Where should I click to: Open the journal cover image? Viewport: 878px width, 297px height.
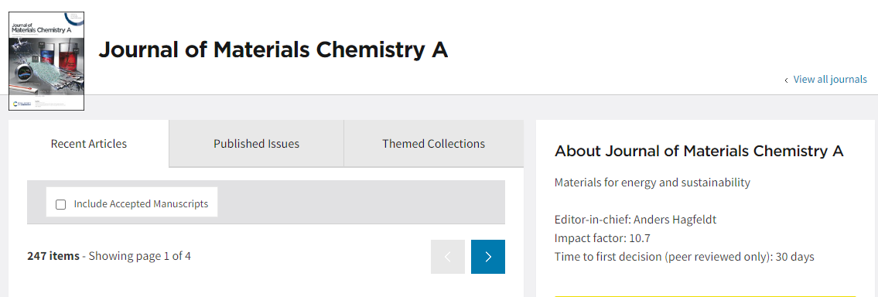pyautogui.click(x=46, y=61)
